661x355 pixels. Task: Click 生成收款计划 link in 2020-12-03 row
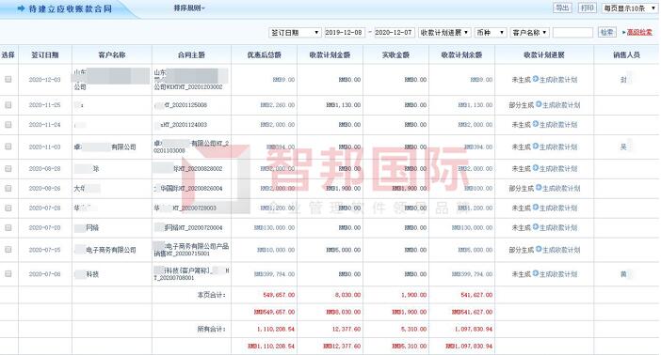[x=558, y=80]
